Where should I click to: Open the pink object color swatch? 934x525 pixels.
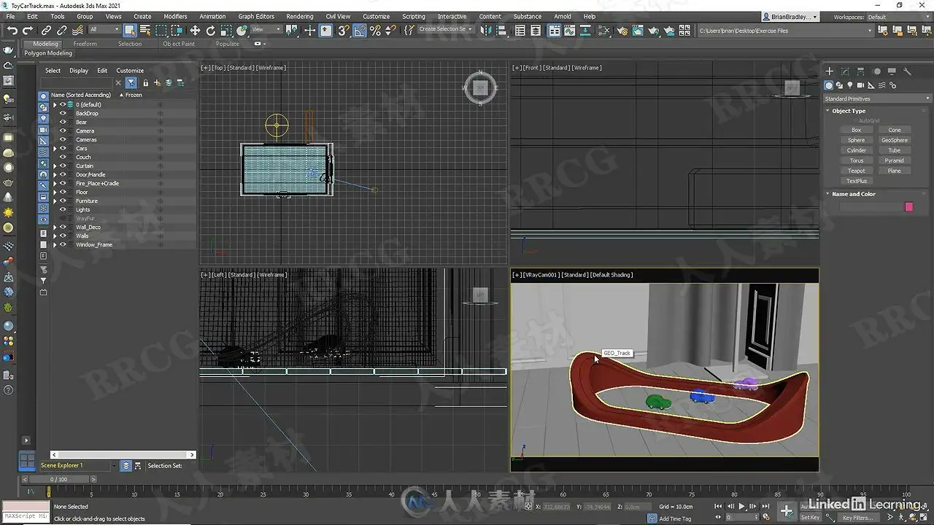pos(909,207)
